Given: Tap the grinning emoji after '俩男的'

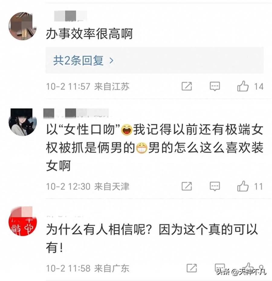Looking at the screenshot, I should point(142,148).
